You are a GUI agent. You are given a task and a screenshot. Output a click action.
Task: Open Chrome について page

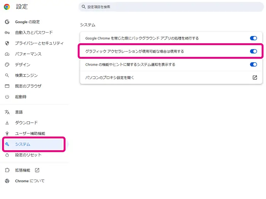(x=30, y=181)
